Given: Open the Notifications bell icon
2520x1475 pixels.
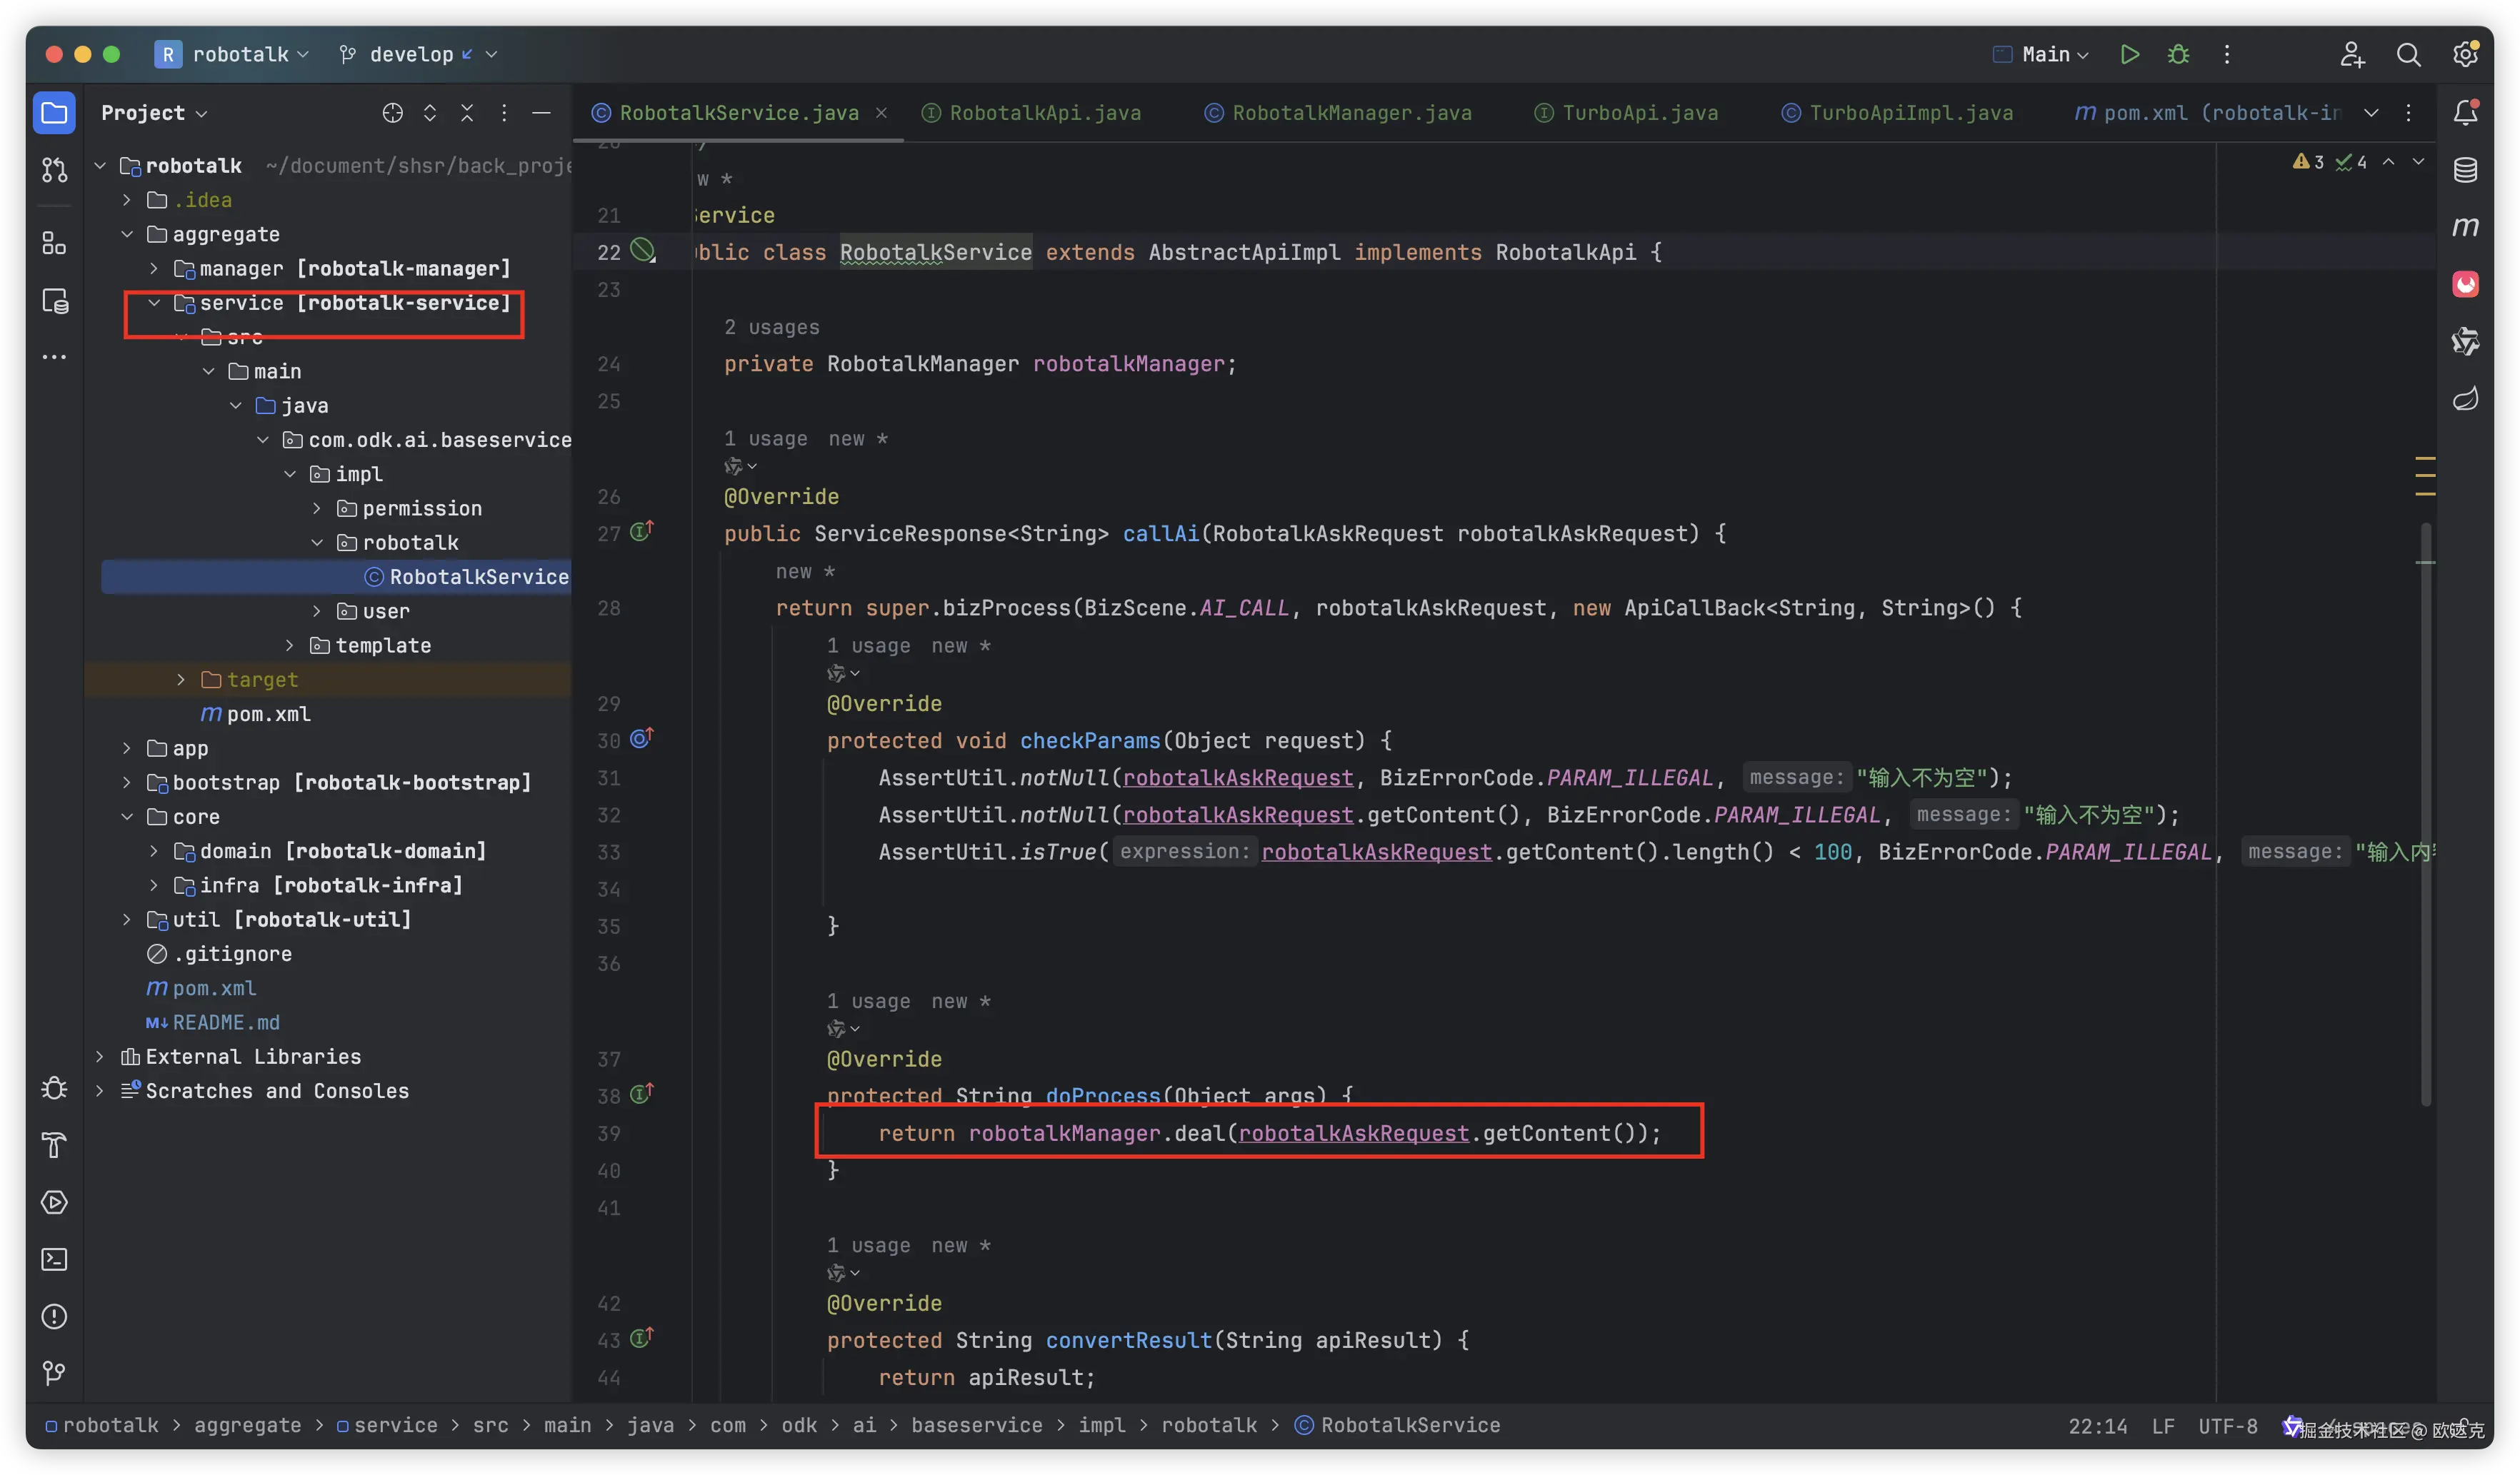Looking at the screenshot, I should point(2465,113).
